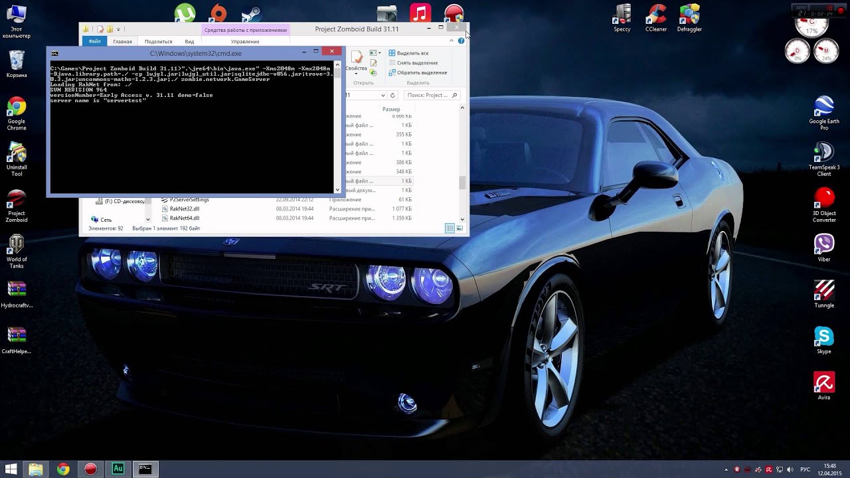Click the red recorder taskbar icon
The height and width of the screenshot is (478, 850).
90,469
